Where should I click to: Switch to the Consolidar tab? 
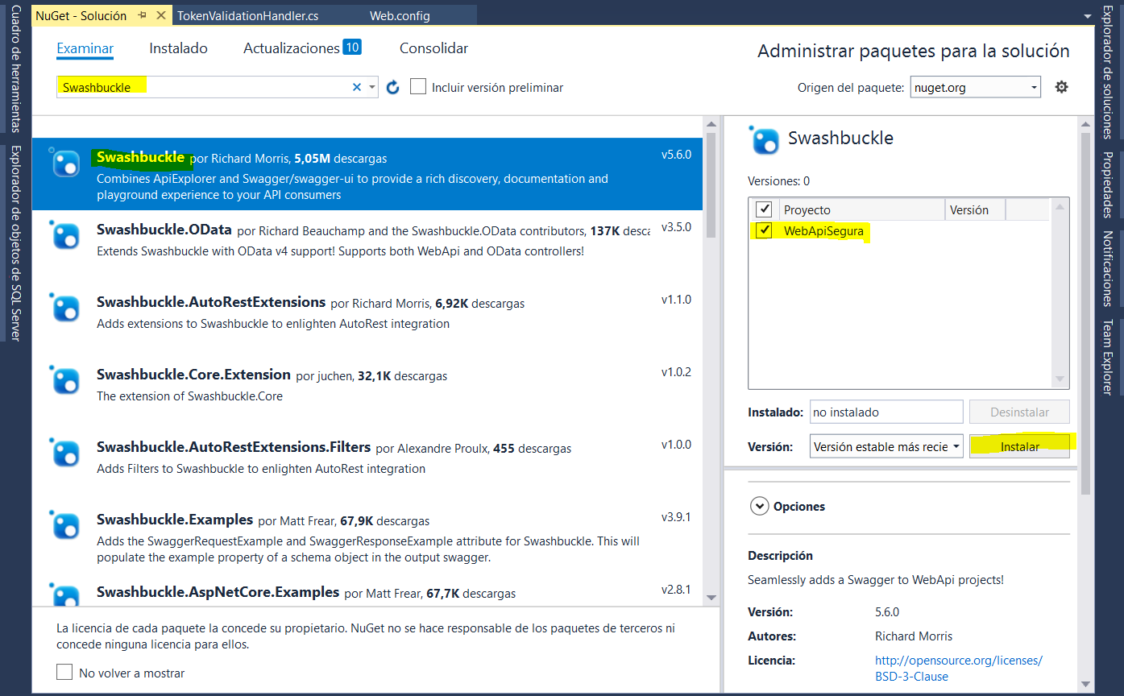433,48
